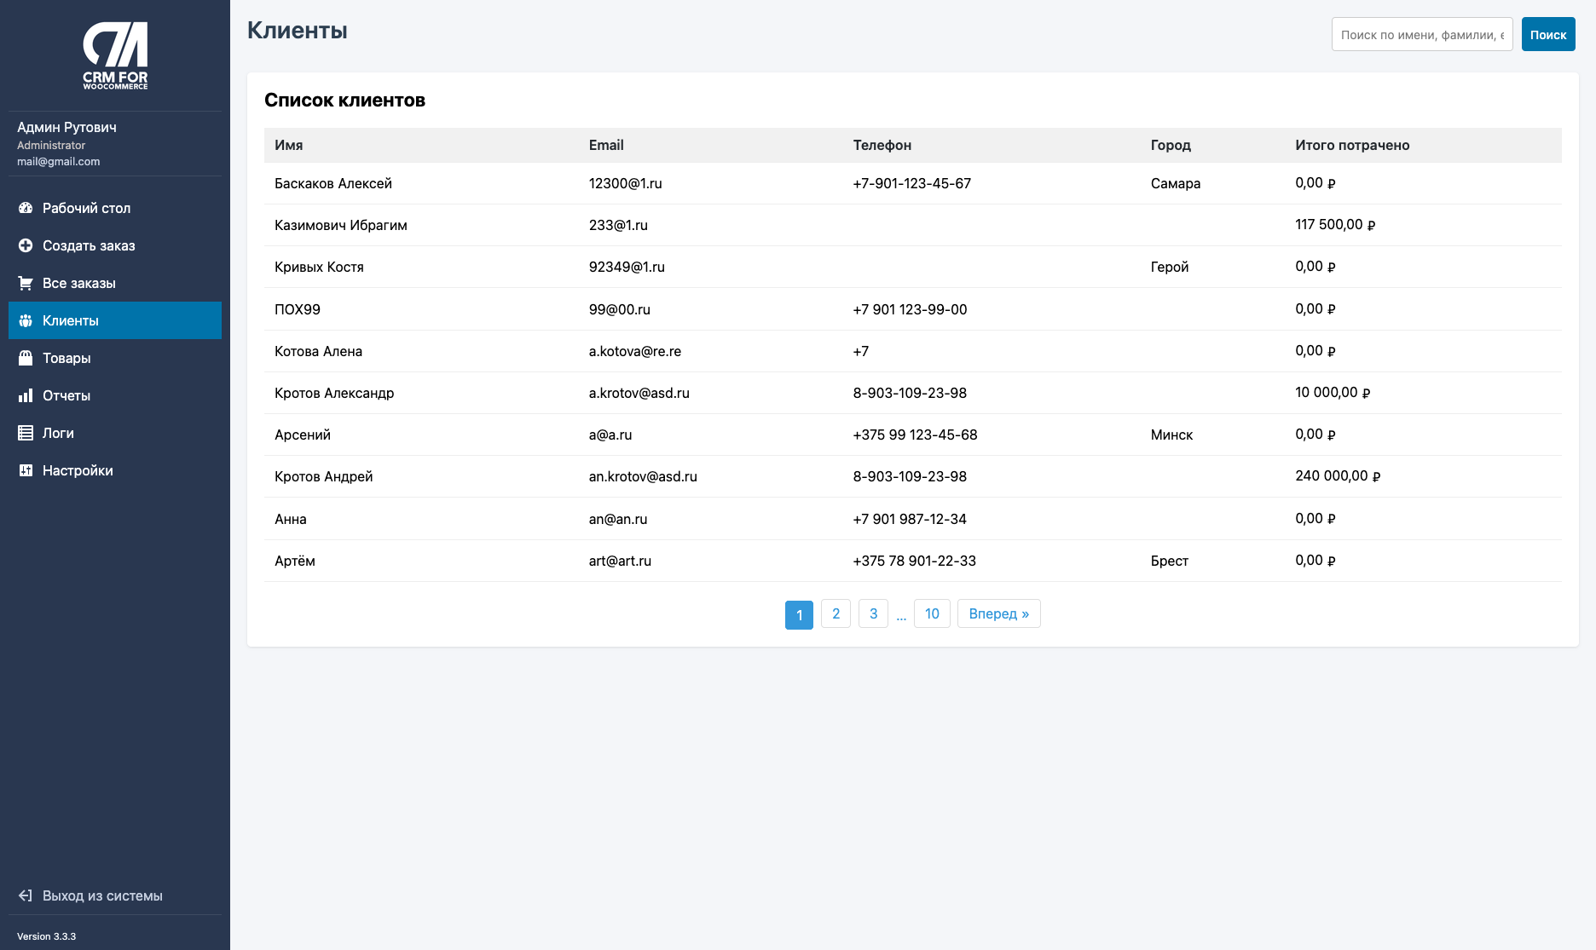Screen dimensions: 1596x950
Task: Click the 240 000,00 ₽ total
Action: tap(1338, 476)
